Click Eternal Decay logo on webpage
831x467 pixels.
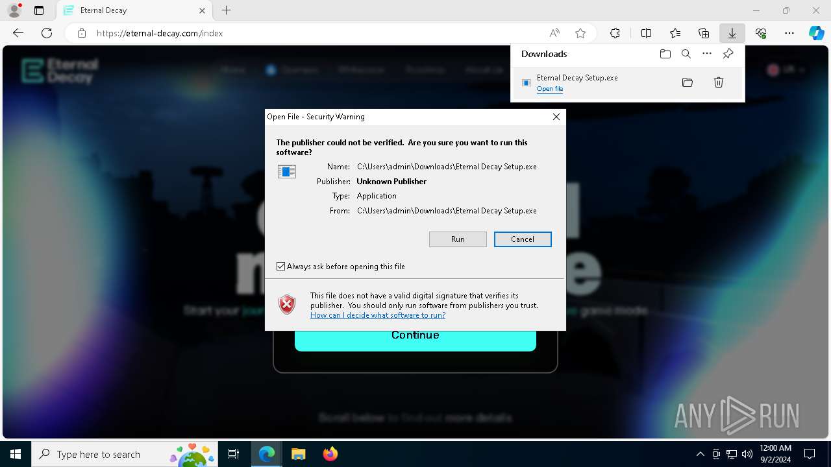[60, 71]
